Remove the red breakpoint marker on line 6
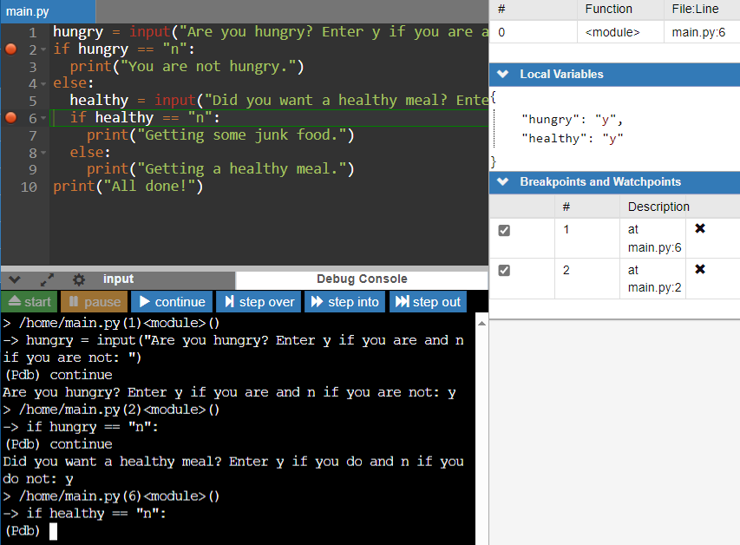 [10, 118]
